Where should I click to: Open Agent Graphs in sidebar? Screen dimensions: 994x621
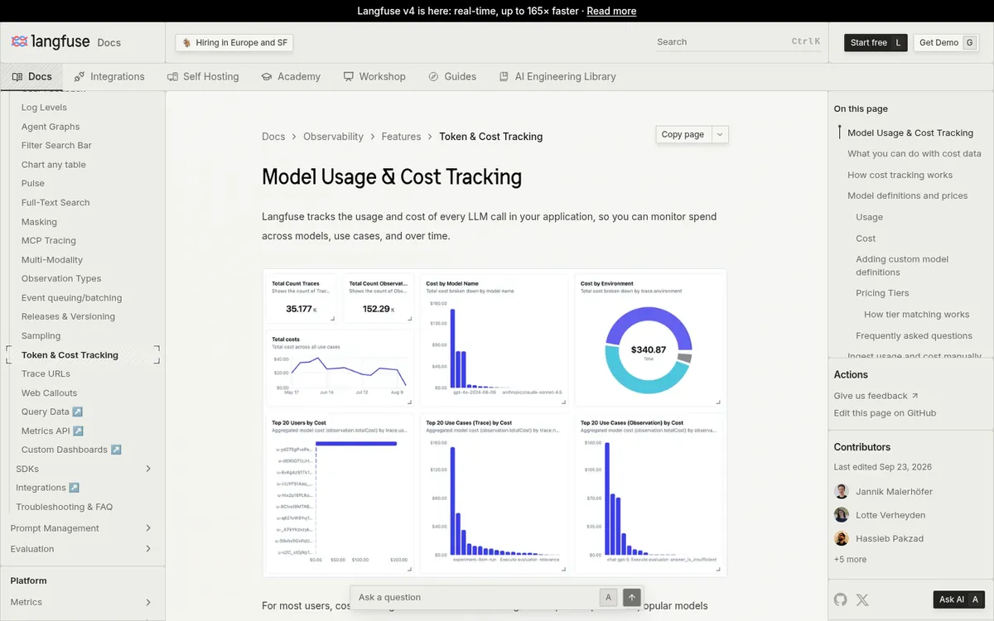coord(51,127)
